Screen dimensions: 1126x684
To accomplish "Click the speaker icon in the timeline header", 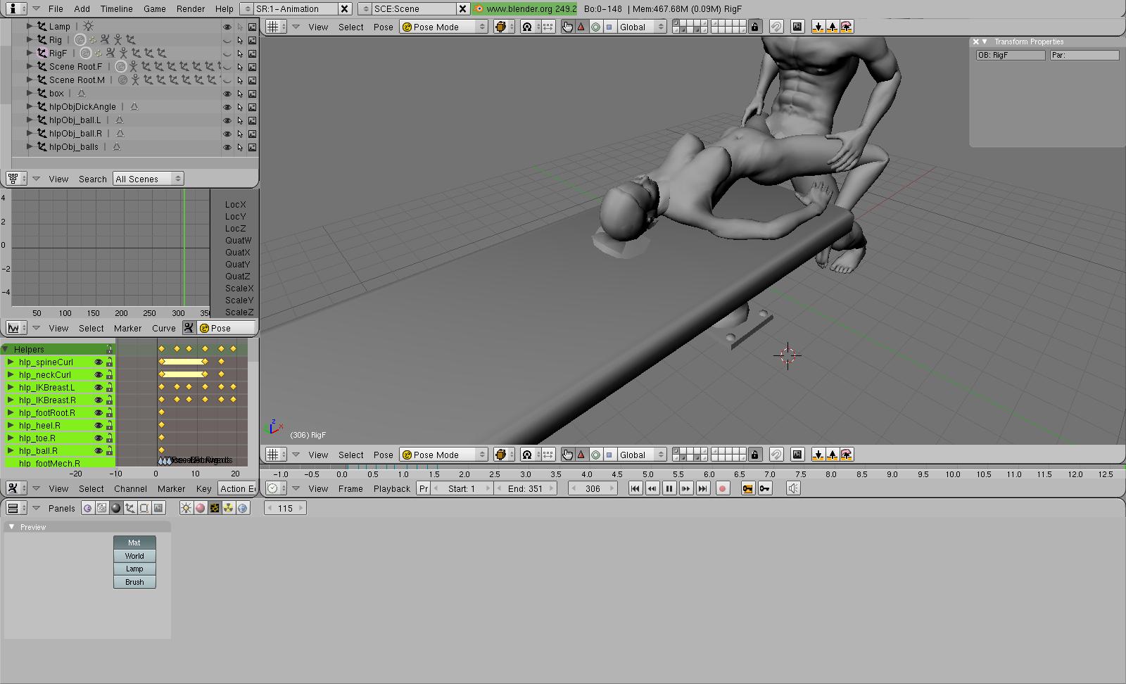I will 793,488.
